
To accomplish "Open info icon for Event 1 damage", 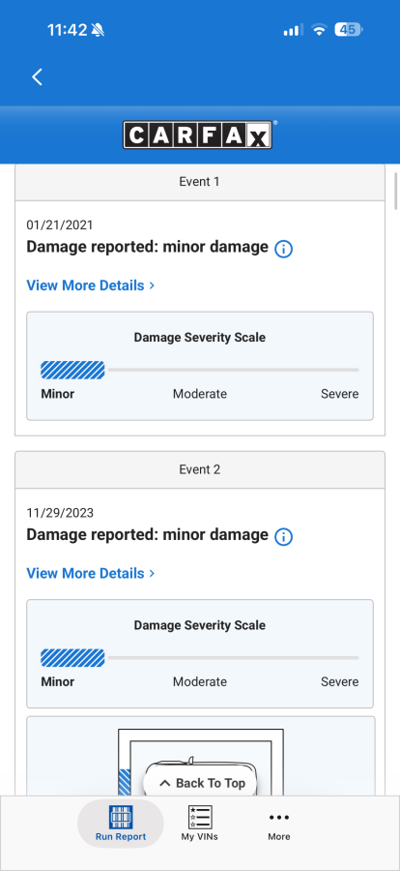I will point(283,249).
